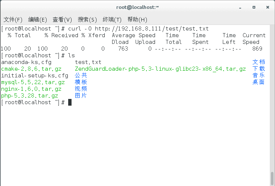Click the nginx-1.6.0.tar.gz file name

pos(31,89)
